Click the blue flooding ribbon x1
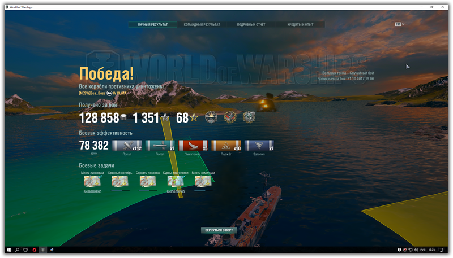 pos(259,146)
